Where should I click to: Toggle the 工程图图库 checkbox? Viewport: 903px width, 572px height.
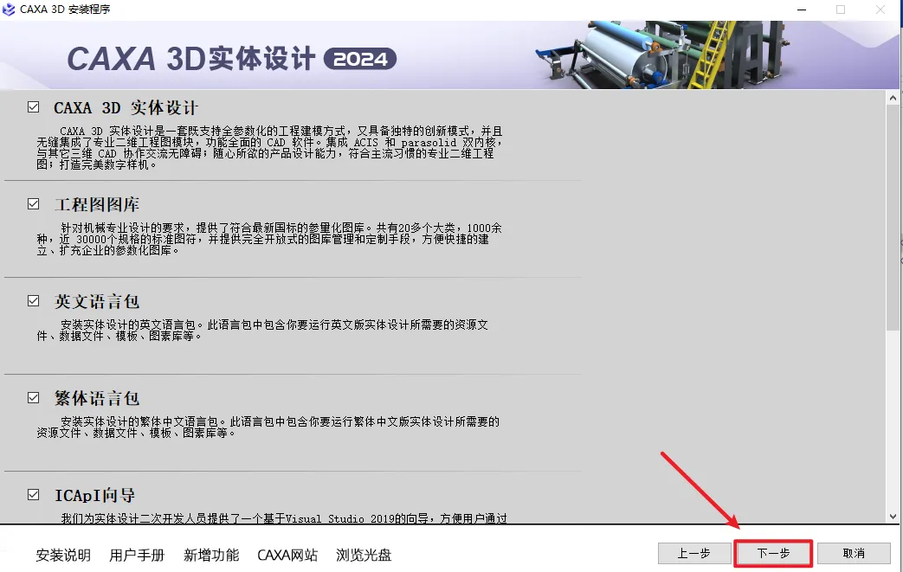click(34, 203)
